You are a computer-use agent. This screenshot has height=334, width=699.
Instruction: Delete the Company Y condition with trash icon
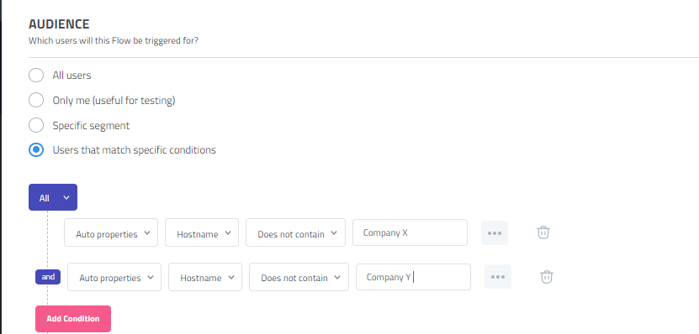pyautogui.click(x=547, y=277)
